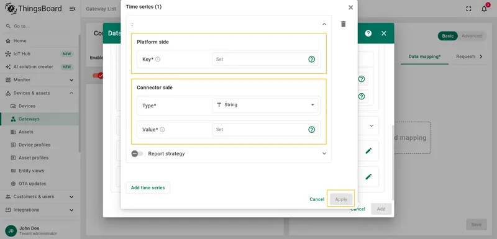Collapse the time series entry panel
Image resolution: width=497 pixels, height=239 pixels.
point(324,24)
